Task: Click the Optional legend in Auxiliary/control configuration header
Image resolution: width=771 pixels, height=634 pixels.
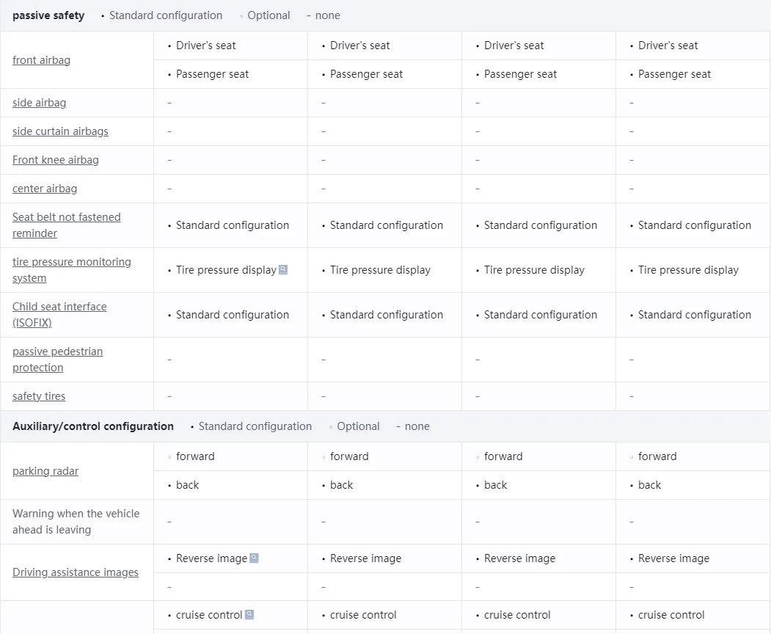Action: click(x=358, y=426)
